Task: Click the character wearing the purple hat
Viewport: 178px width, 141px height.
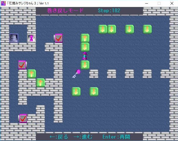Action: coord(85,56)
